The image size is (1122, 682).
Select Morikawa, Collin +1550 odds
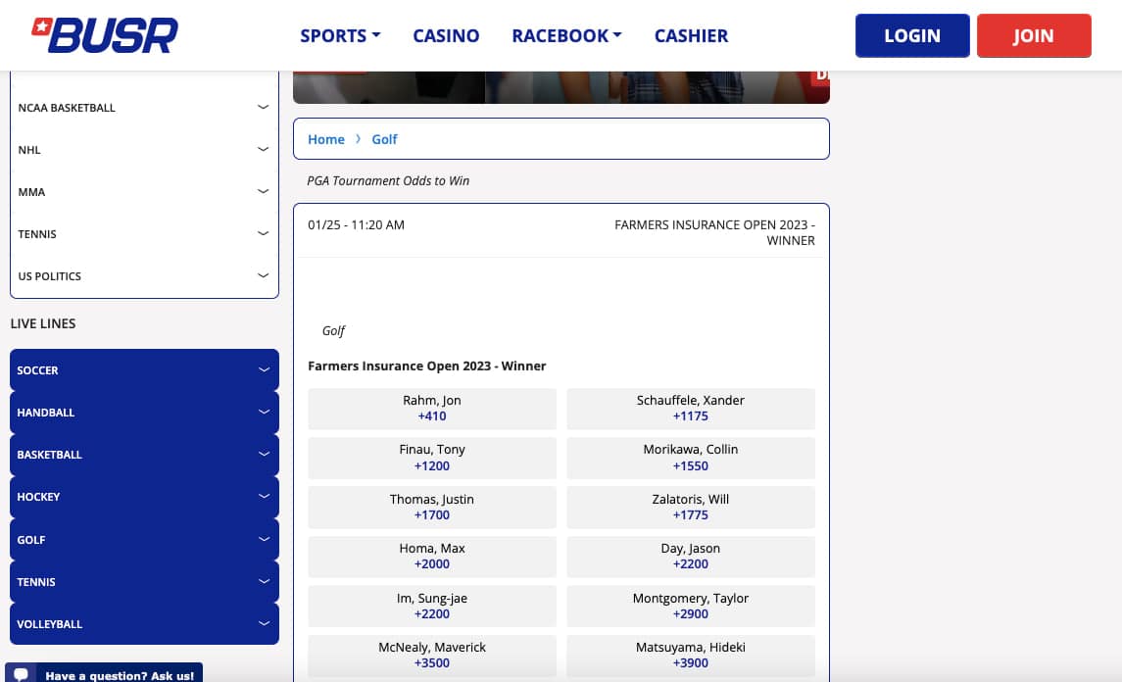pos(691,458)
